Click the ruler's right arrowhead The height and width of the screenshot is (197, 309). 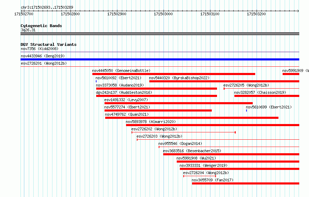tap(298, 11)
